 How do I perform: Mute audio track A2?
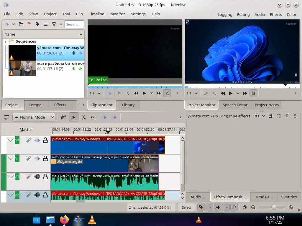[37, 195]
